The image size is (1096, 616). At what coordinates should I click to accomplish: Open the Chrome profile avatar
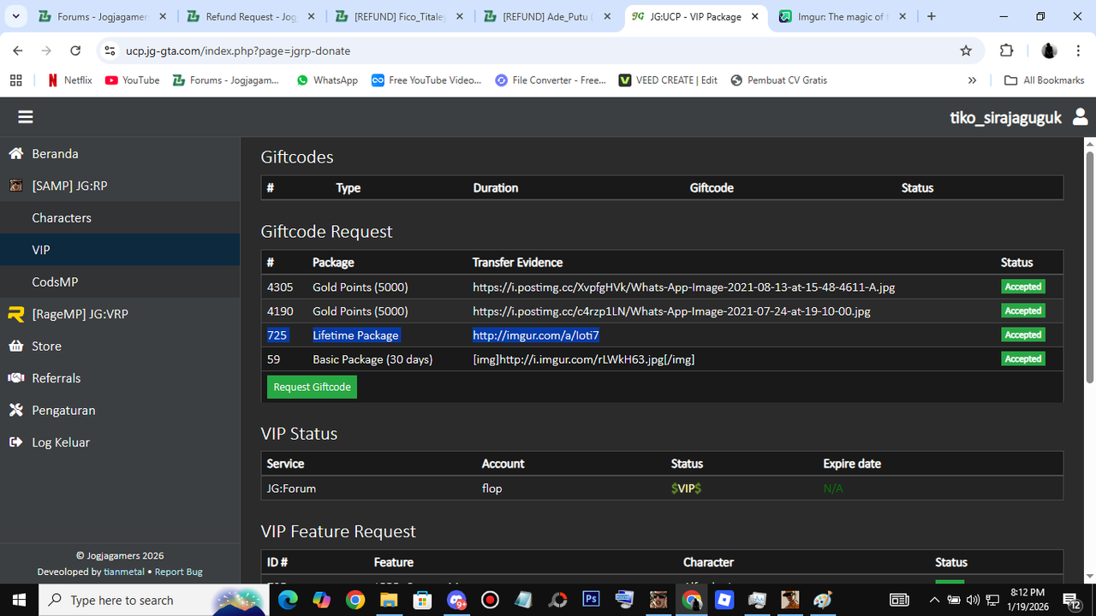point(1049,50)
